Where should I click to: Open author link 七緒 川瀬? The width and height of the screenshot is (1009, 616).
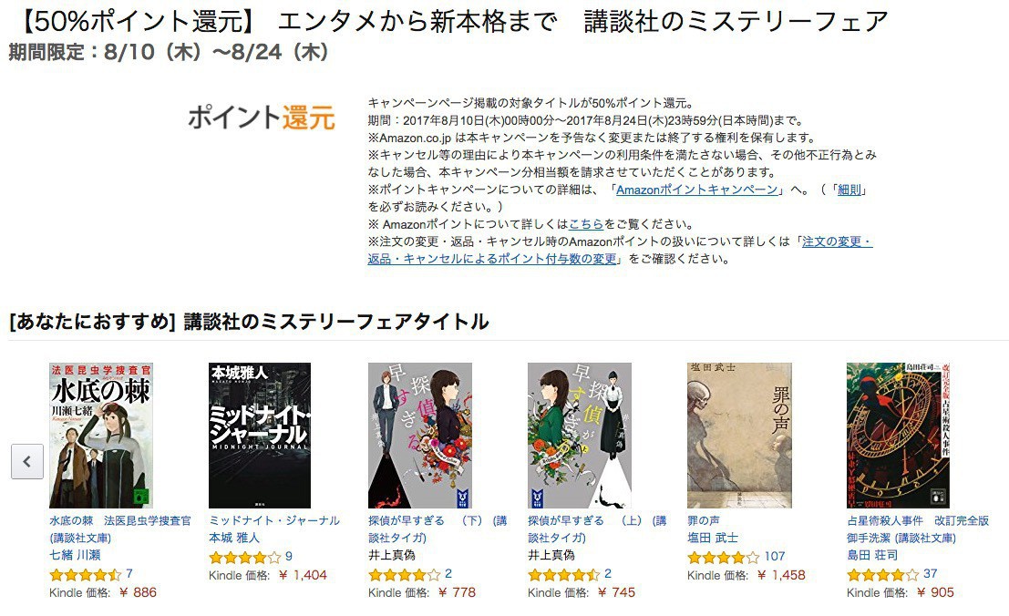75,555
